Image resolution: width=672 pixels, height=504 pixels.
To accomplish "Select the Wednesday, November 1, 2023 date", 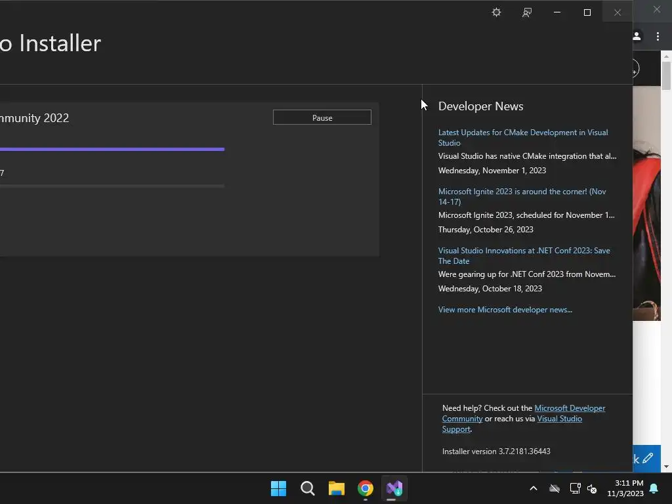I will pos(492,171).
